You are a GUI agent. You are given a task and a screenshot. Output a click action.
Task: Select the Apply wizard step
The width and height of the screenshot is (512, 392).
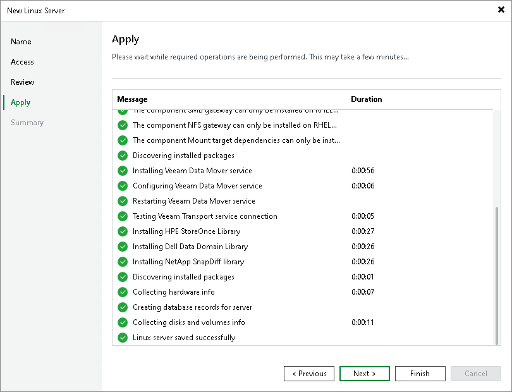click(x=20, y=102)
